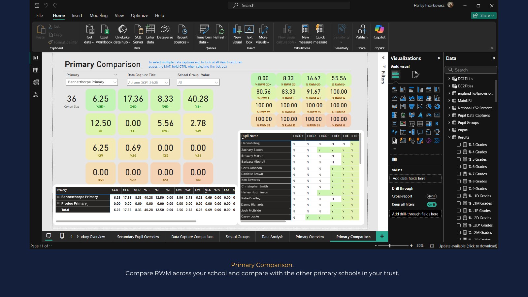The height and width of the screenshot is (297, 528).
Task: Check the % L2M Grades field
Action: pyautogui.click(x=459, y=233)
